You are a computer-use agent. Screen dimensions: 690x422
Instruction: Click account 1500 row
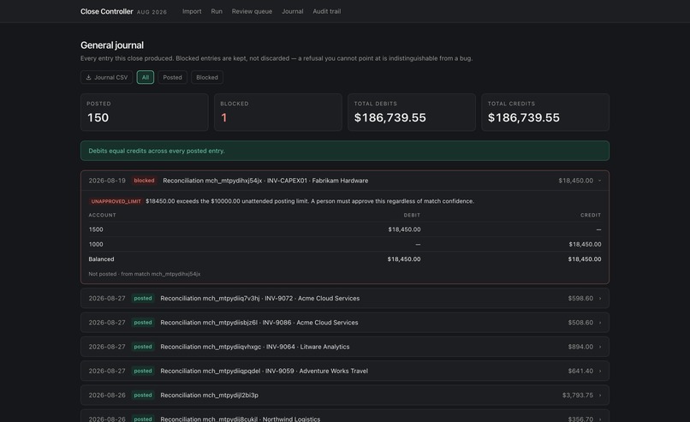[344, 229]
